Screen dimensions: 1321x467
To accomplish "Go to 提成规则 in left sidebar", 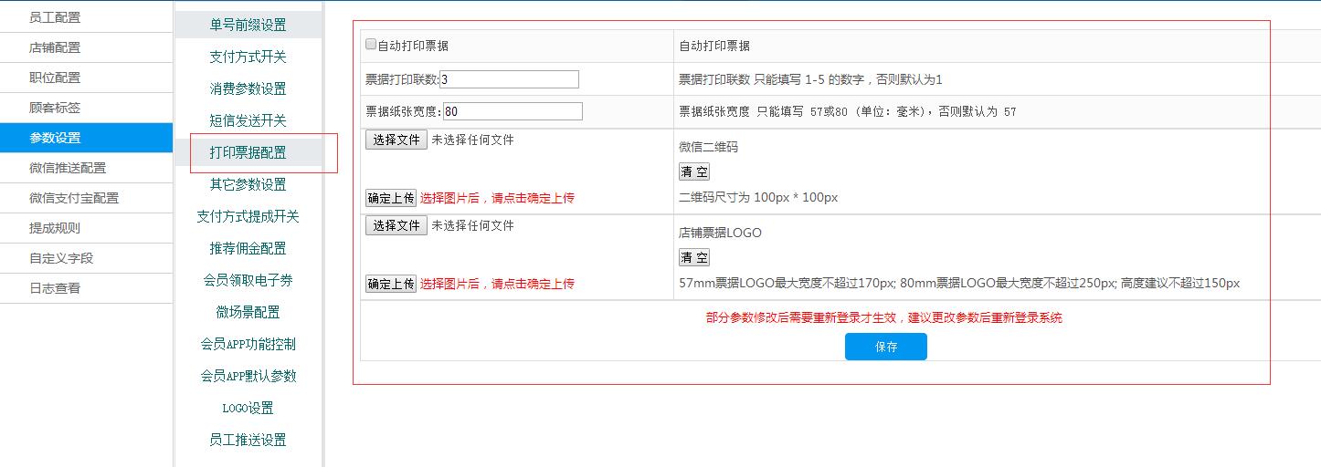I will [x=55, y=228].
